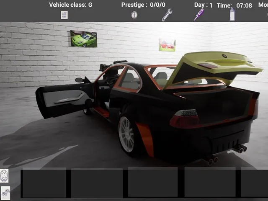
Task: Select the wrench repair tool
Action: click(x=167, y=15)
